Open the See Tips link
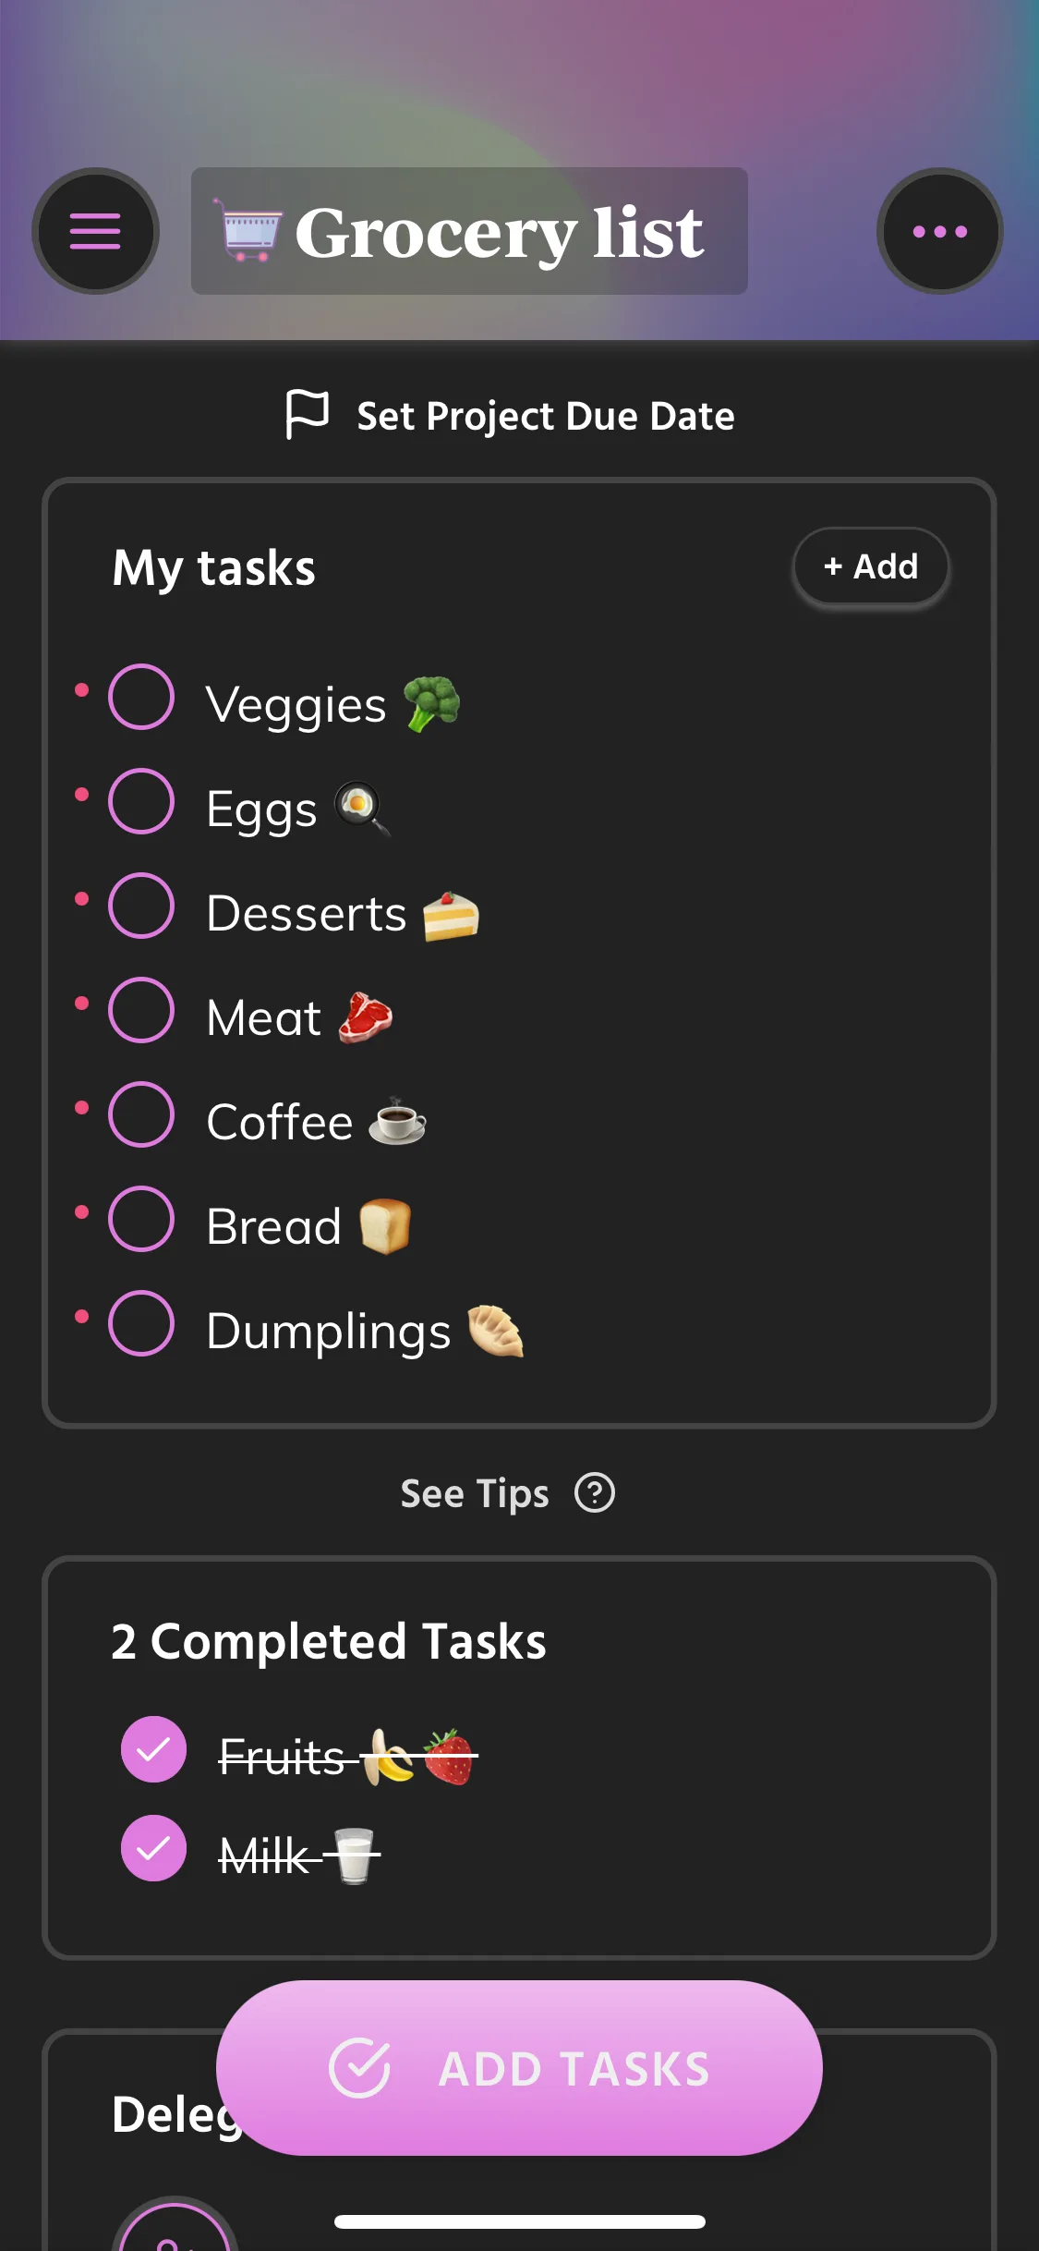This screenshot has height=2251, width=1039. [475, 1493]
